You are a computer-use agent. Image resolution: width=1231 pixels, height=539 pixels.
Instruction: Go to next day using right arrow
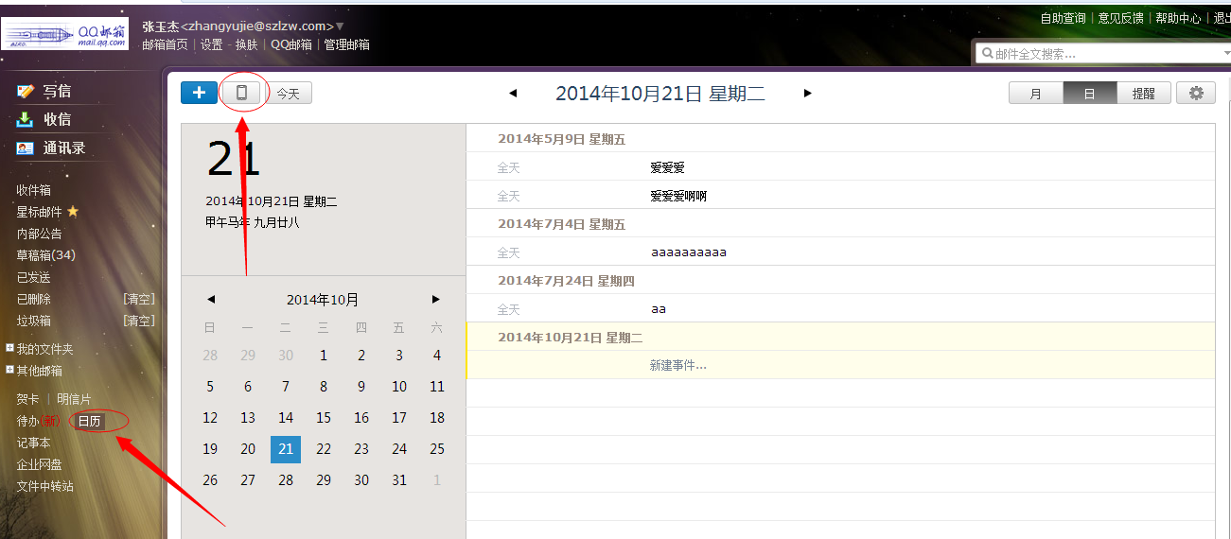point(807,93)
